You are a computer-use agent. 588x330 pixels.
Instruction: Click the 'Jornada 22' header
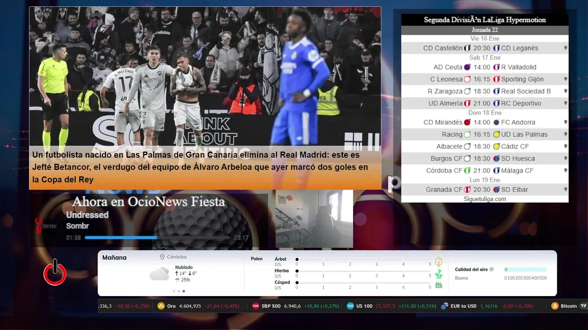coord(485,30)
